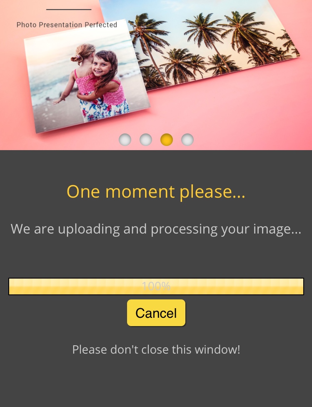This screenshot has height=407, width=312.
Task: Click the One moment please heading
Action: [x=156, y=192]
